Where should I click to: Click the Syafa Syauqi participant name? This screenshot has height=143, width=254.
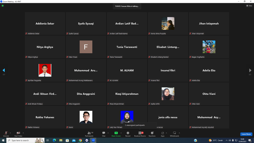click(86, 23)
